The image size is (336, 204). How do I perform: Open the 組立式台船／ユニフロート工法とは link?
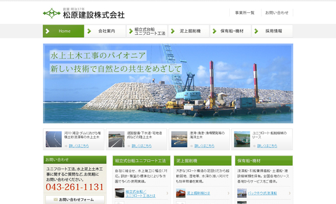[x=140, y=193]
